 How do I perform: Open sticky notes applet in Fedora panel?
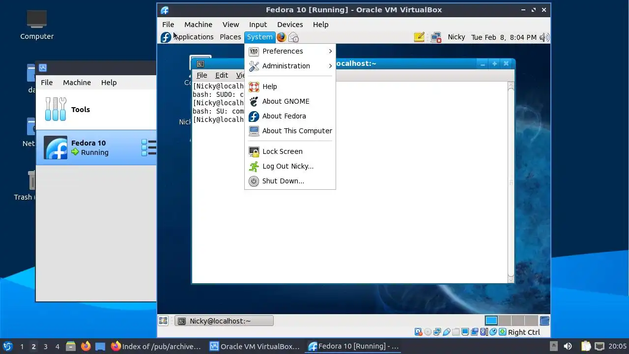[419, 37]
